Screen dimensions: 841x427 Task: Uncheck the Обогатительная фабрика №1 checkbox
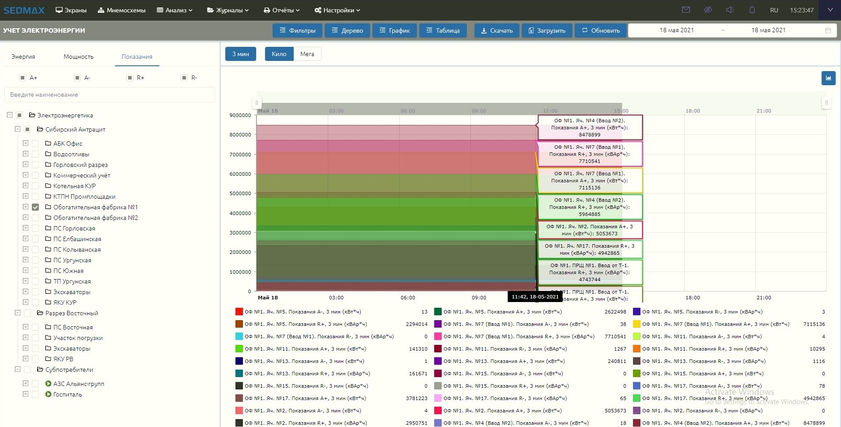coord(35,207)
